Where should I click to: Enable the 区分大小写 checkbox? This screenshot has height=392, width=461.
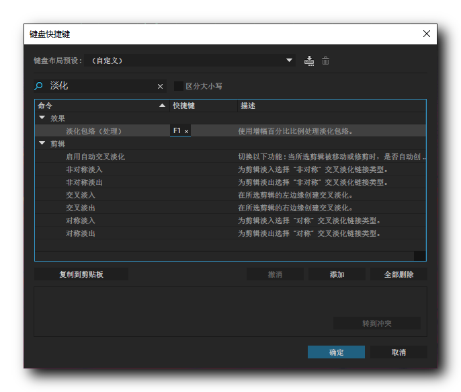click(179, 86)
